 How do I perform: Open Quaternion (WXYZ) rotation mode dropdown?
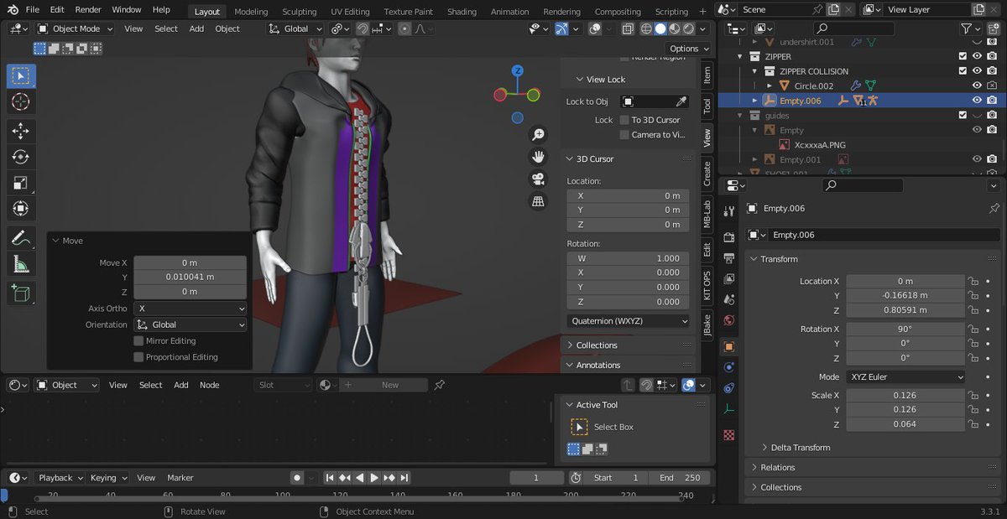tap(628, 321)
